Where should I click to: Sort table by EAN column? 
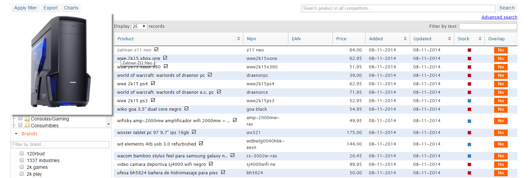click(310, 39)
